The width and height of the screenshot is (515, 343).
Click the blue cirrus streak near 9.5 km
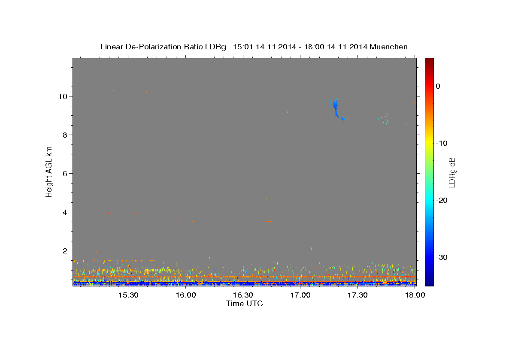[x=336, y=108]
